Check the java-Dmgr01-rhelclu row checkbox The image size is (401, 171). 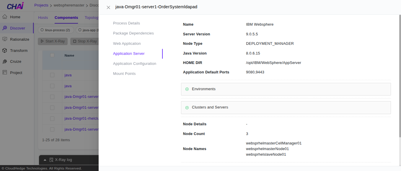[x=52, y=119]
